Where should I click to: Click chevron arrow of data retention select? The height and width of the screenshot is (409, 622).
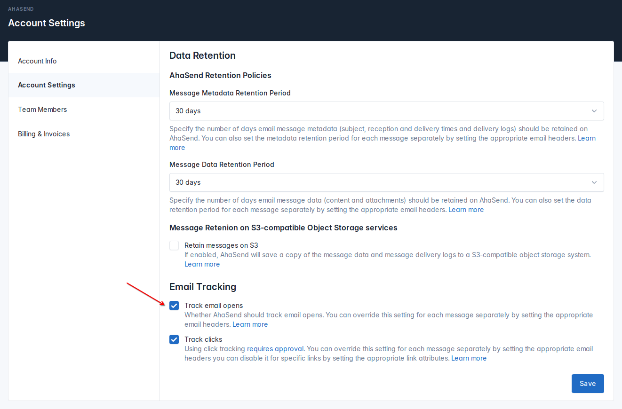point(594,182)
